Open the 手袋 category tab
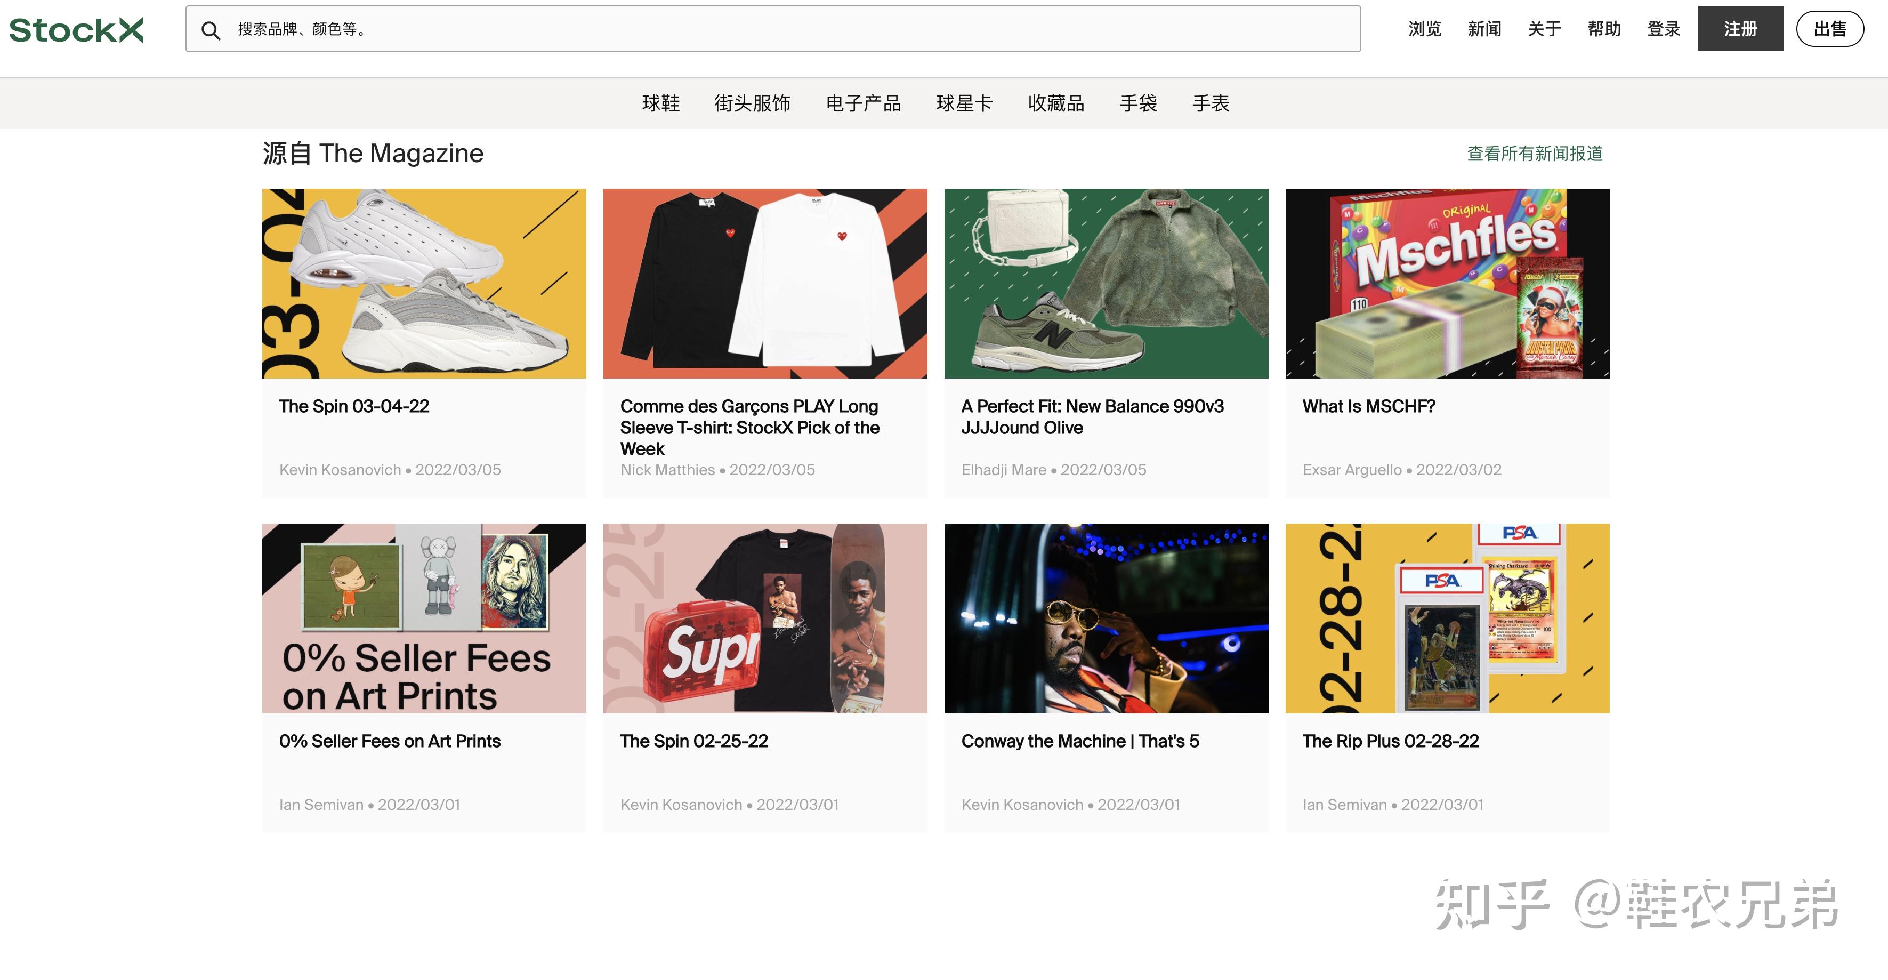The height and width of the screenshot is (980, 1888). (1139, 102)
